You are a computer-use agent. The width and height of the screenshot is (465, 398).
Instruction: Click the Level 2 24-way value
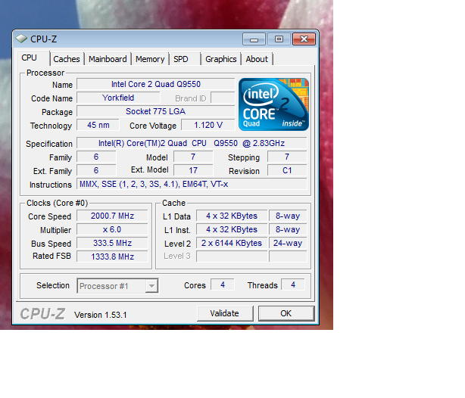pos(288,243)
